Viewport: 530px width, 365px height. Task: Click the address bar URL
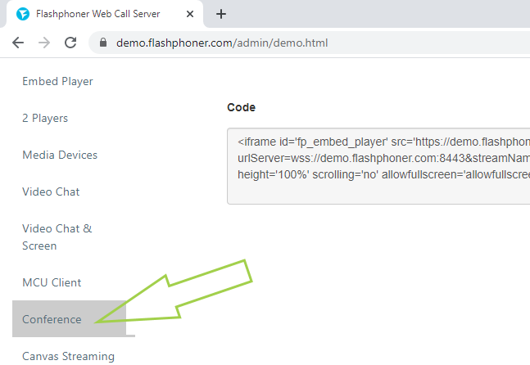[222, 43]
